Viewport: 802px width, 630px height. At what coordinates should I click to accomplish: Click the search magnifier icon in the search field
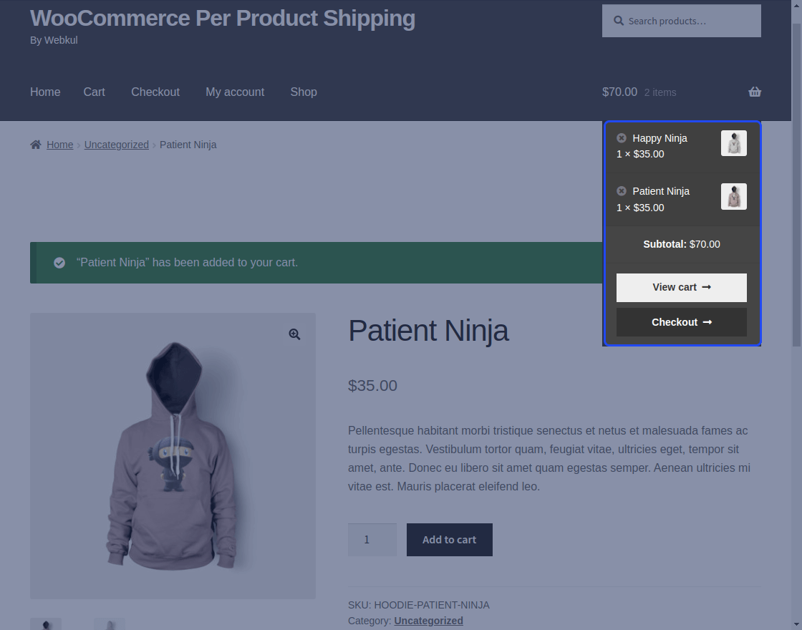click(x=617, y=21)
